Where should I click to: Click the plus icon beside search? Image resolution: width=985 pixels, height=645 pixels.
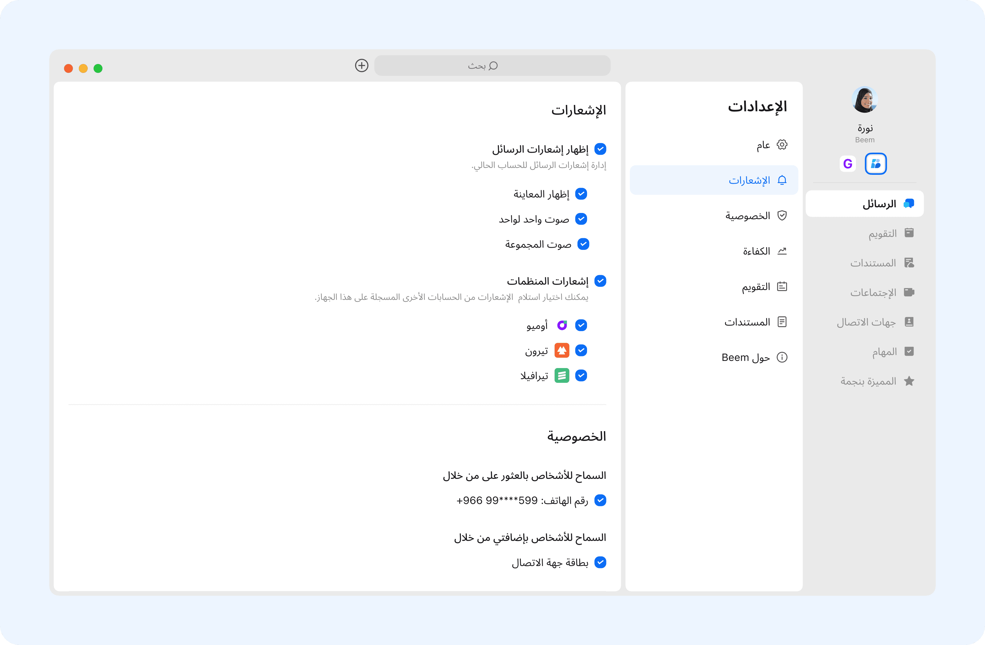361,65
